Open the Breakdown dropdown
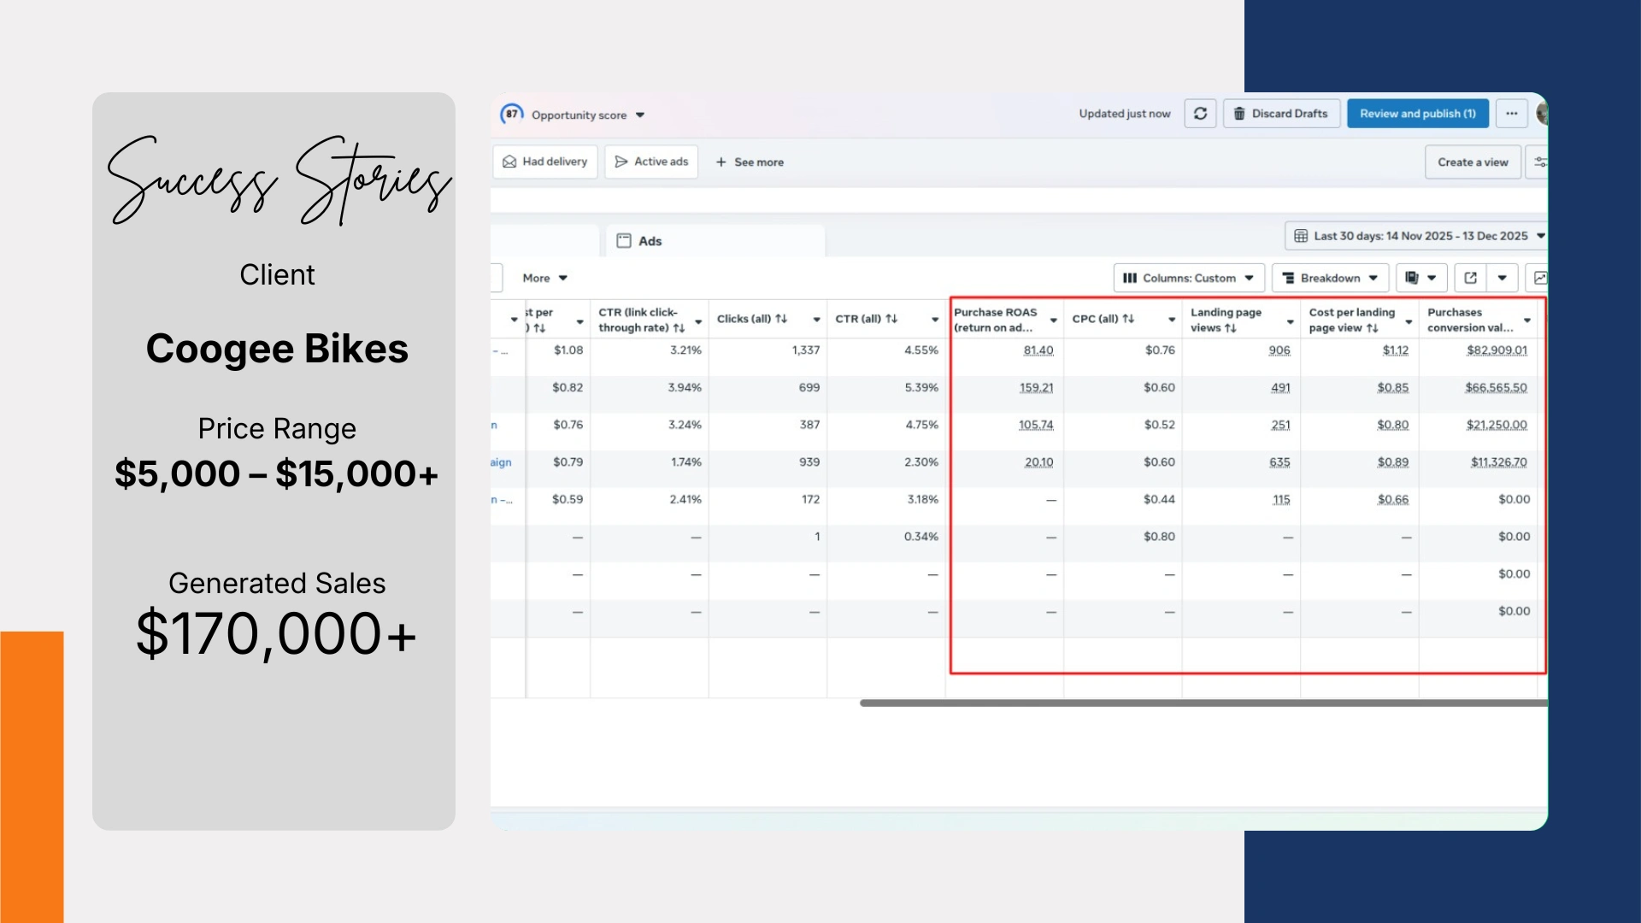 [1330, 279]
